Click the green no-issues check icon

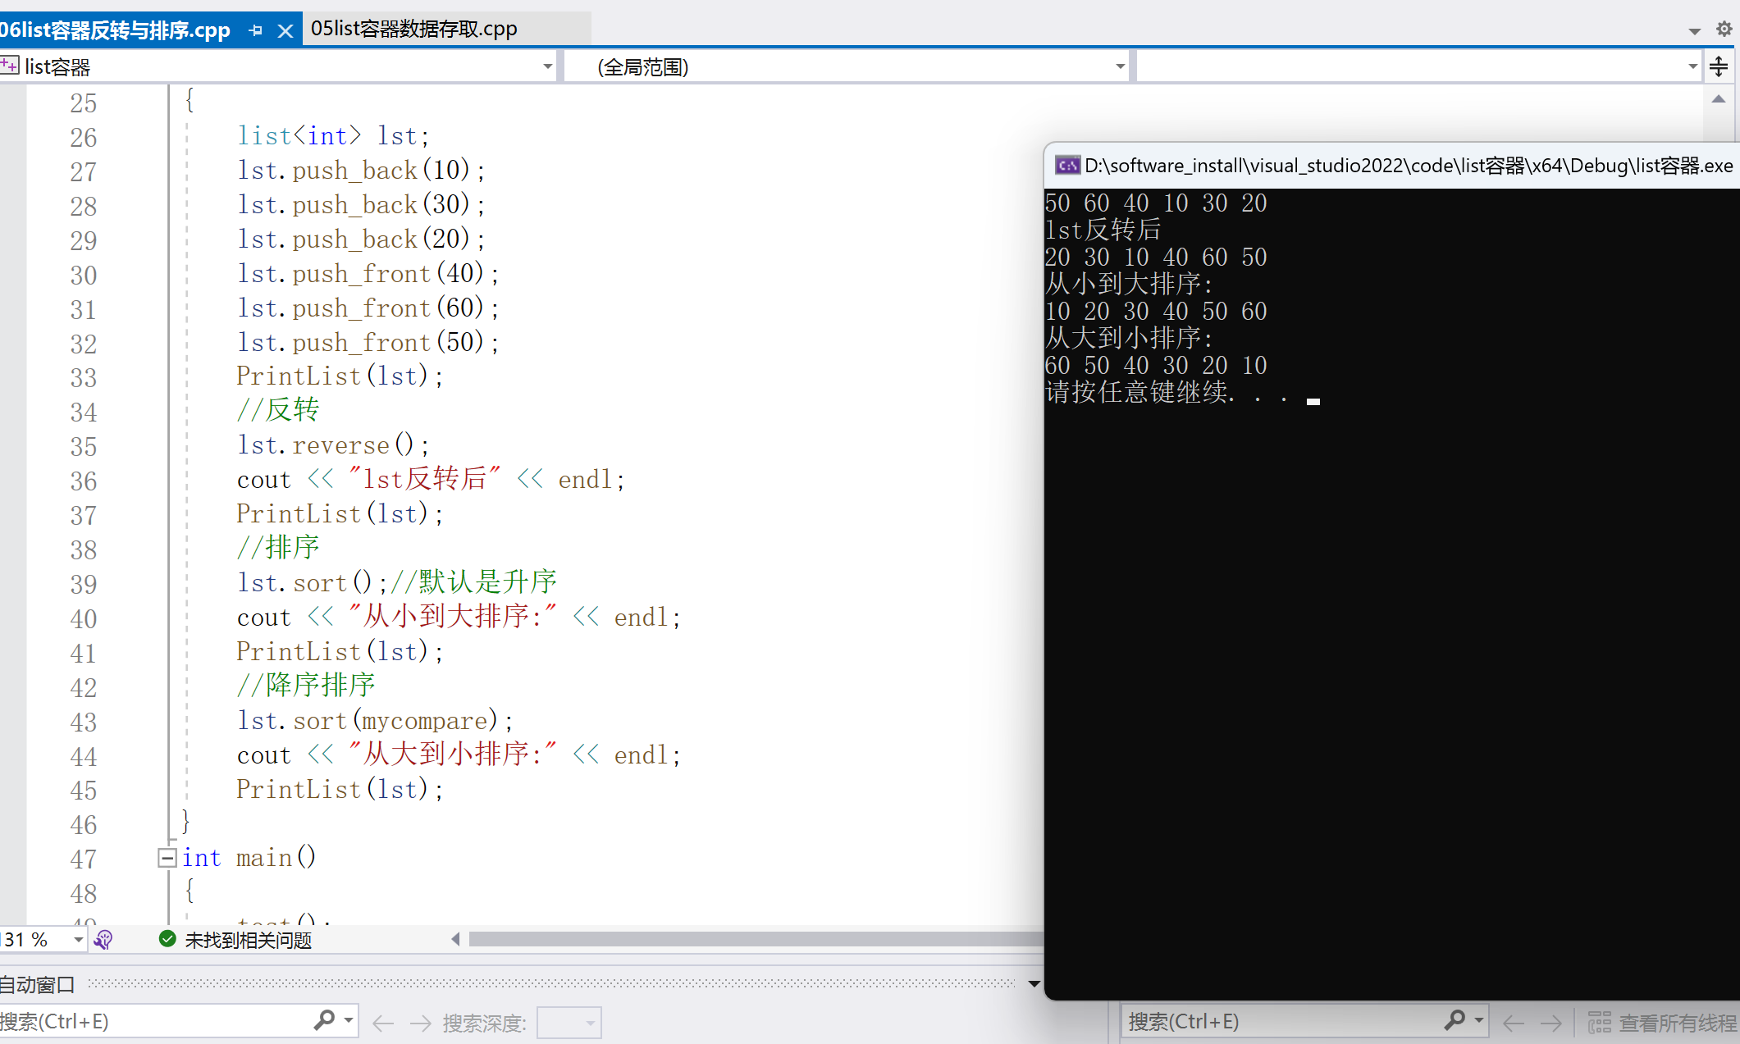(x=167, y=940)
